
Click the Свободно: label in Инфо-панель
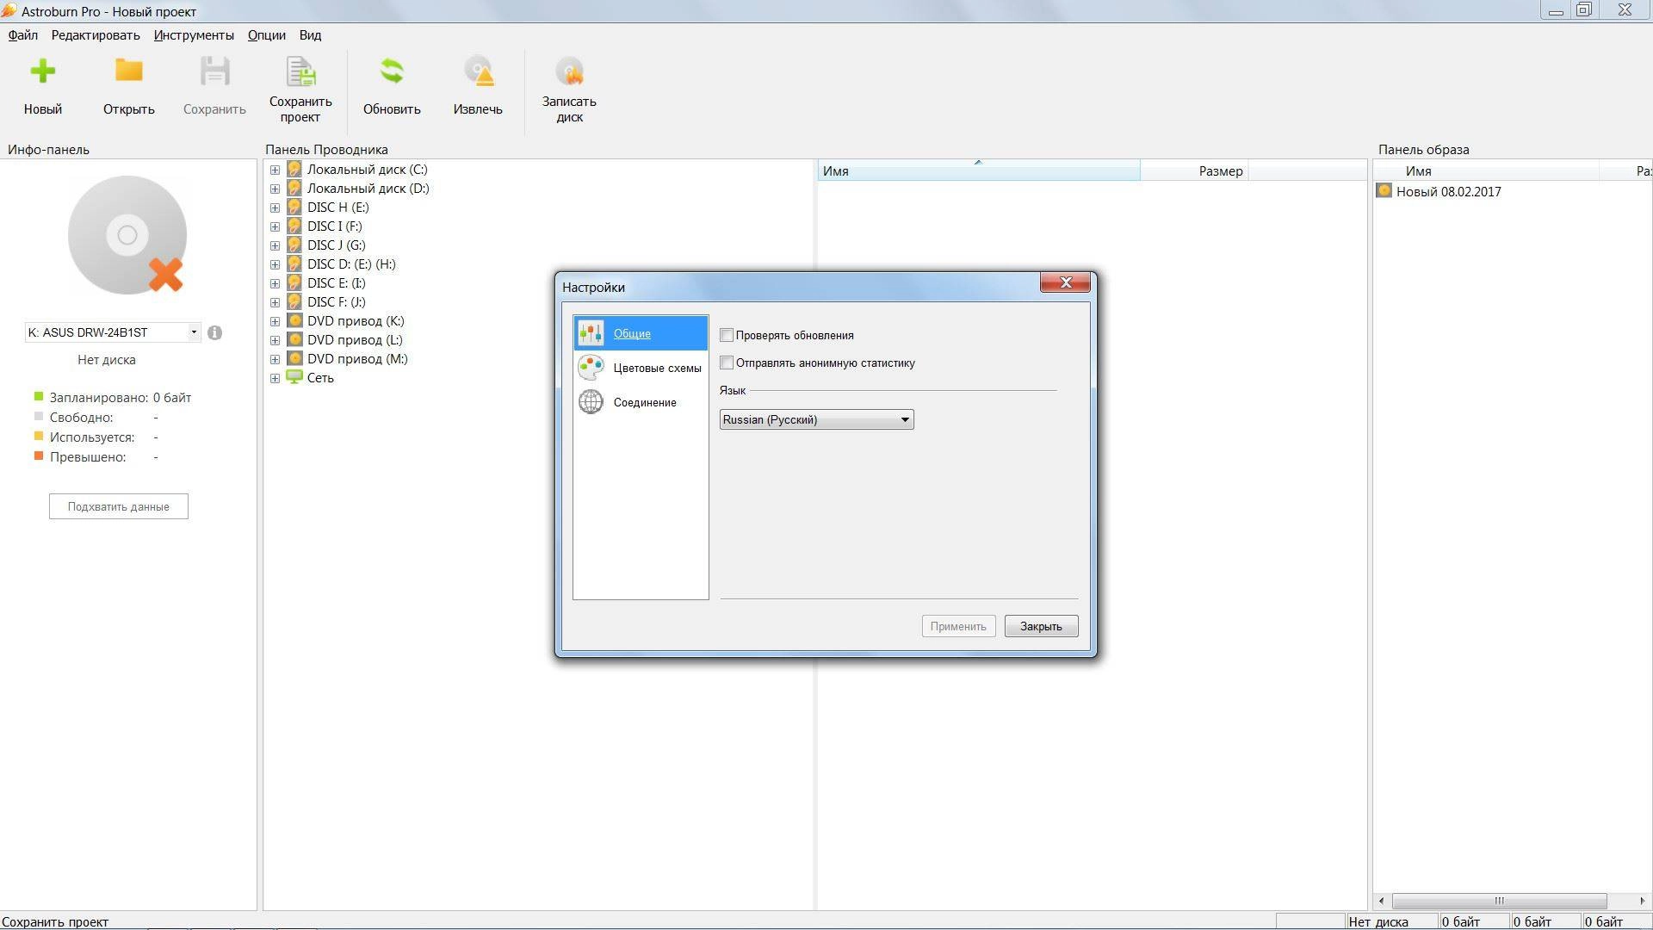(81, 418)
